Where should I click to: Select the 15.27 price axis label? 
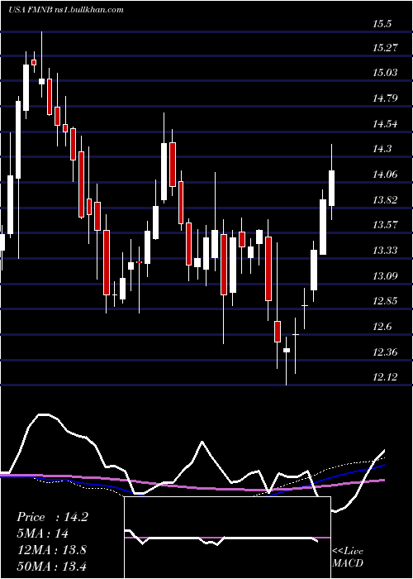(386, 48)
